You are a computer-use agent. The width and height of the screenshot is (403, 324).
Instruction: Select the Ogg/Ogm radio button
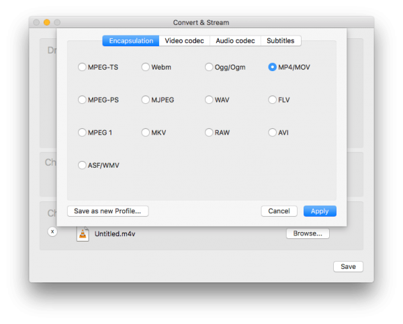(209, 67)
